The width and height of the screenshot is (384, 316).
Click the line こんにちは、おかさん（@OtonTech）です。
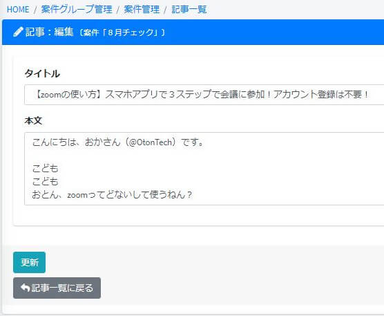(118, 142)
